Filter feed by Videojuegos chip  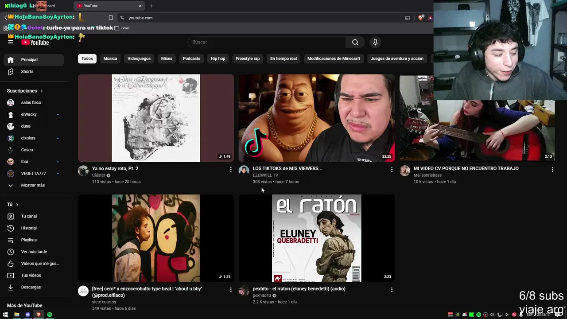pyautogui.click(x=139, y=58)
